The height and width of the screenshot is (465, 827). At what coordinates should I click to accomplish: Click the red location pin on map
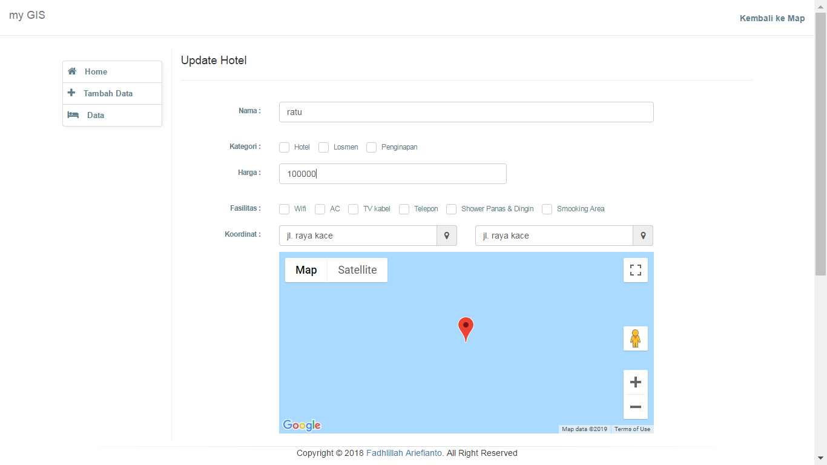pos(466,328)
